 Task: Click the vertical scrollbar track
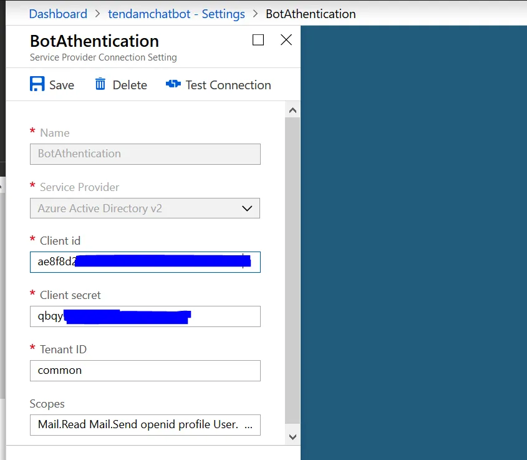[x=293, y=268]
